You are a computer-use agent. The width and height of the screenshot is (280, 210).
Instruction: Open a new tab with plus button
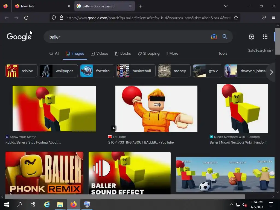pyautogui.click(x=141, y=6)
